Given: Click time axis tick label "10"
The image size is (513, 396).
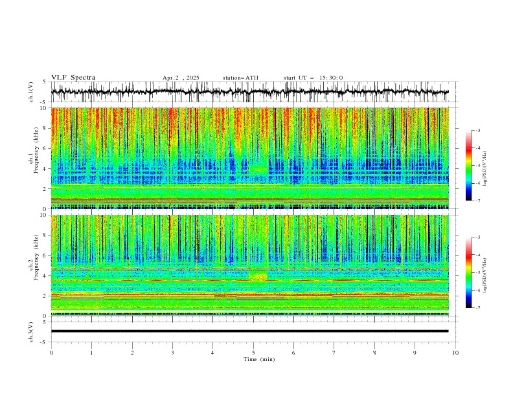Looking at the screenshot, I should (x=455, y=353).
